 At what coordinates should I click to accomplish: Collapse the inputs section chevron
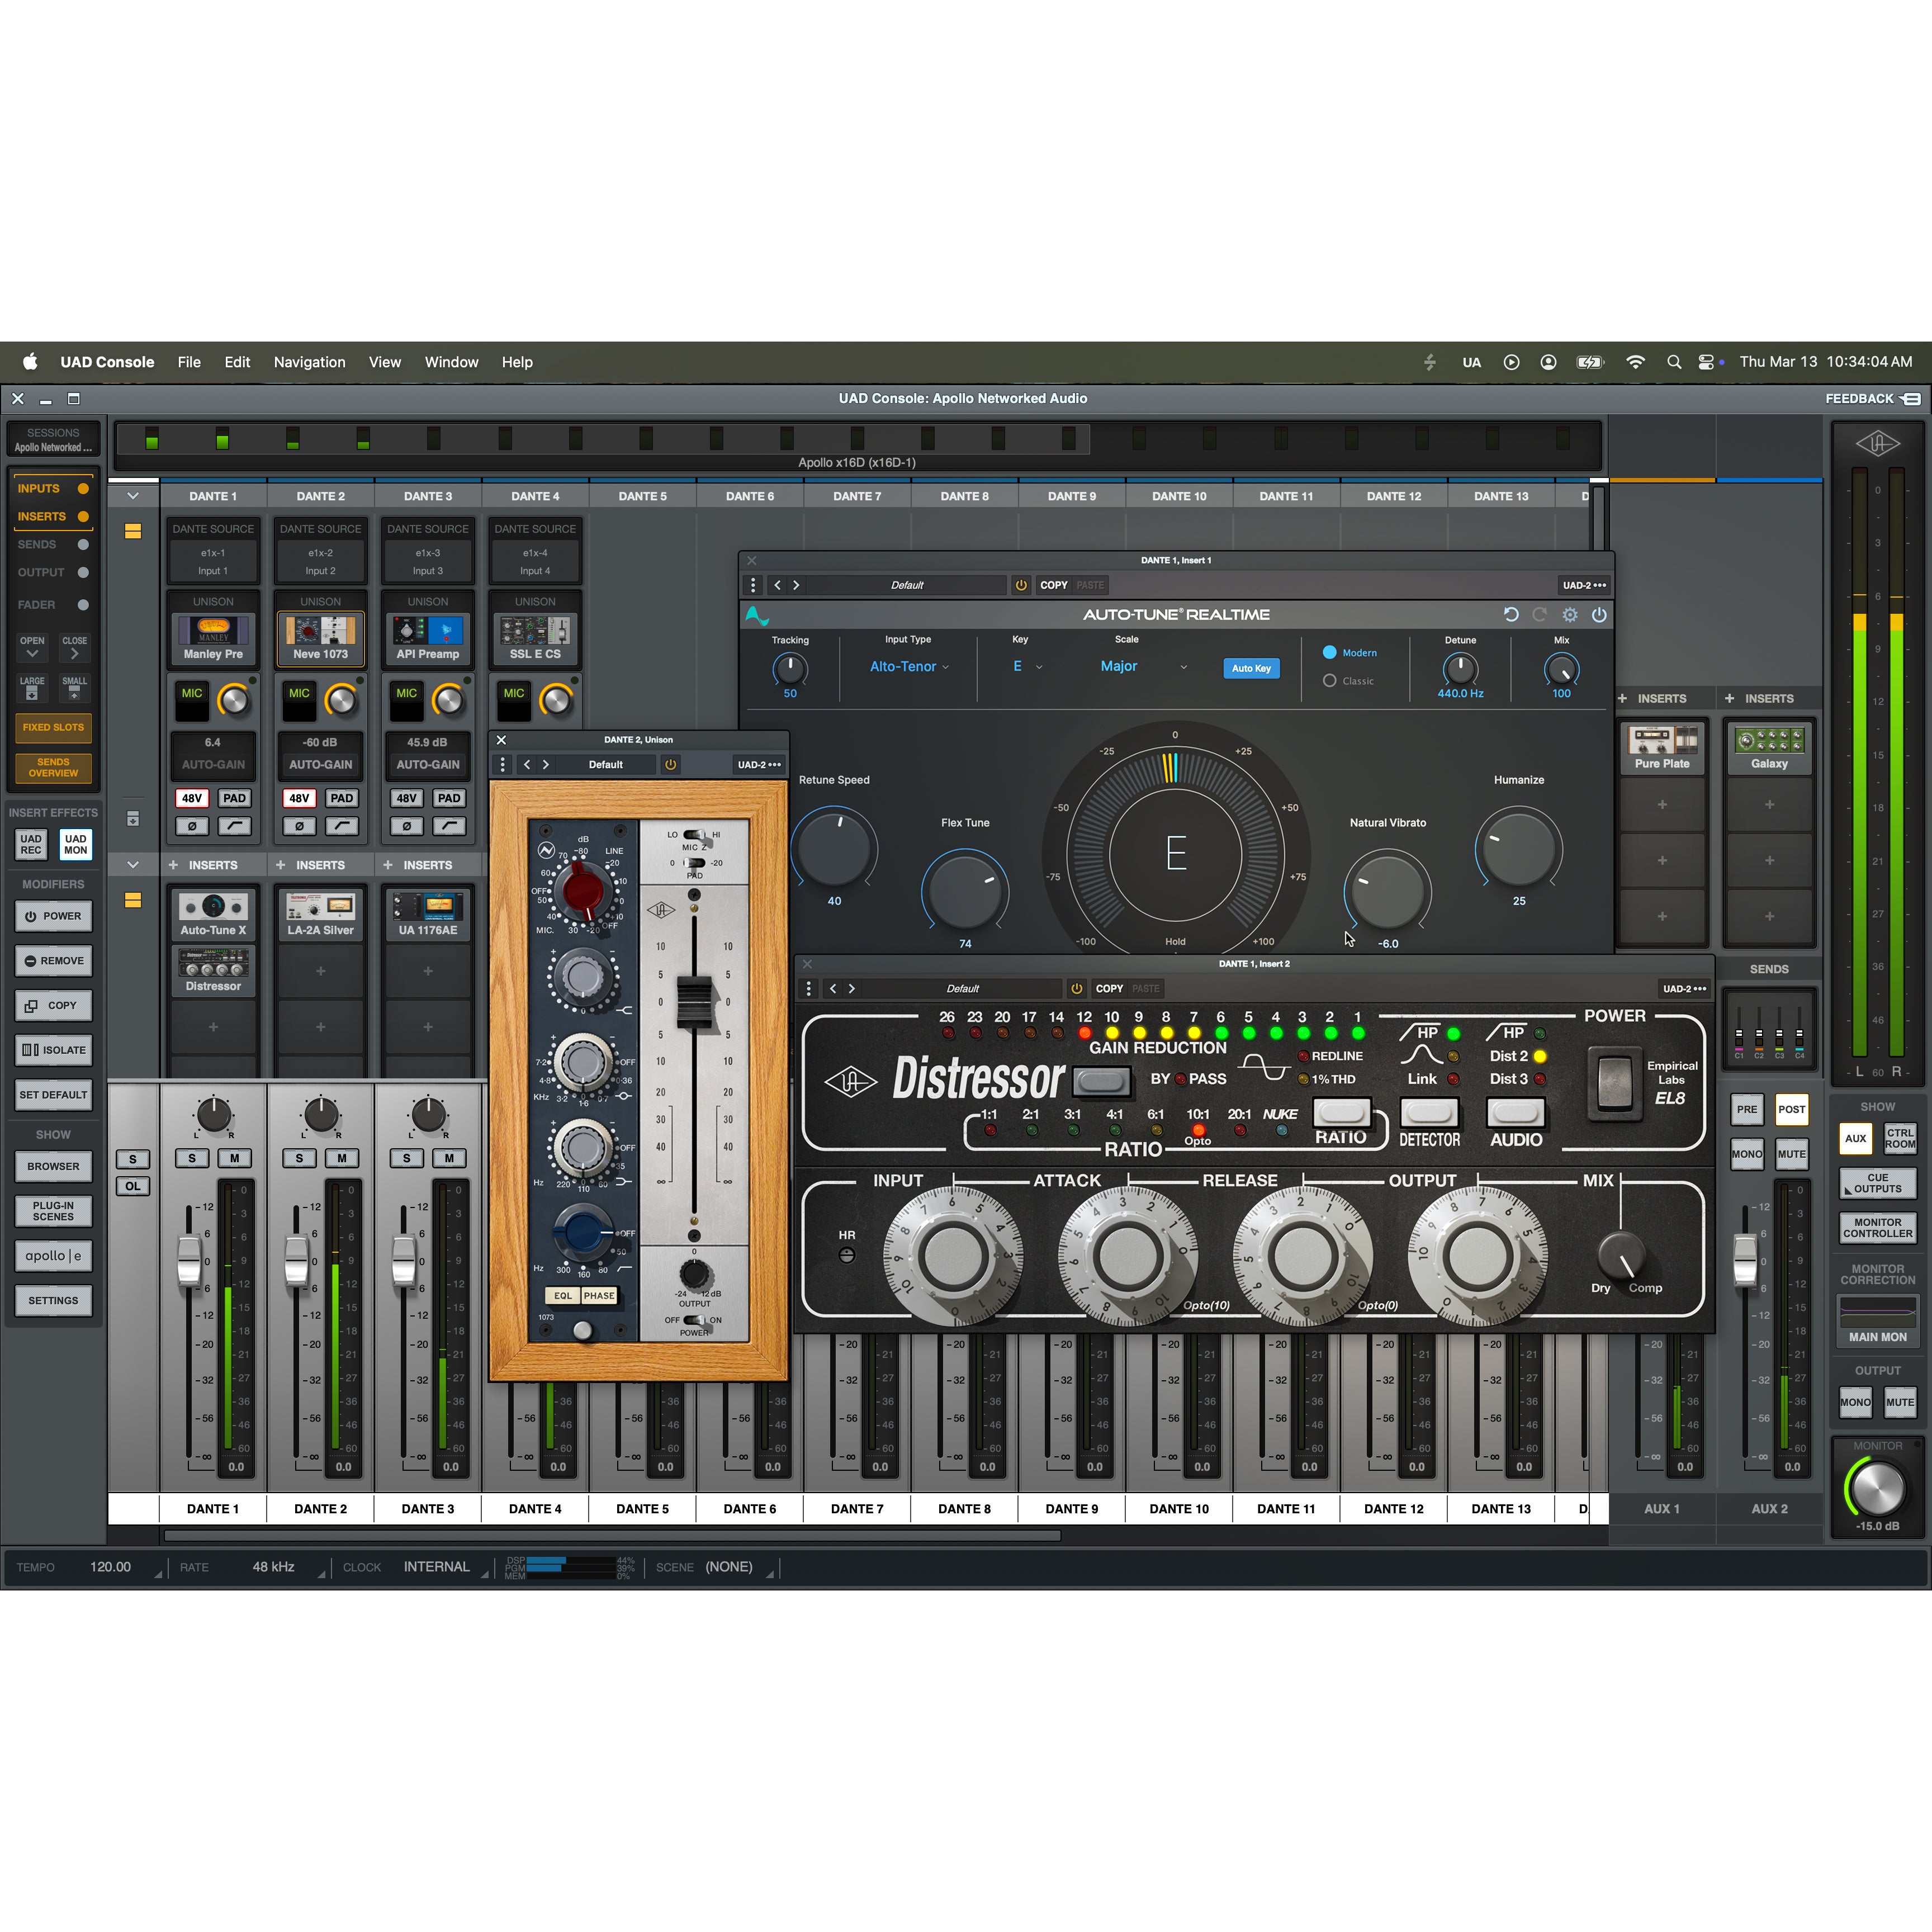coord(133,496)
